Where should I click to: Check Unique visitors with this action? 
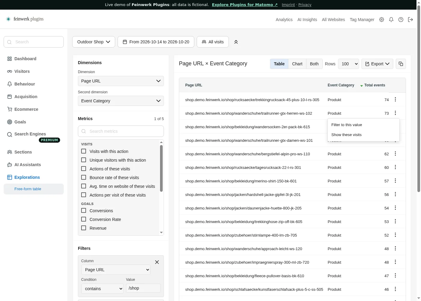tap(84, 160)
